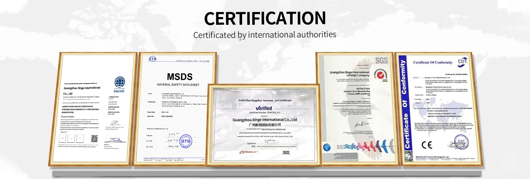Click the blue ZTS round stamp
This screenshot has width=530, height=179.
[x=186, y=141]
